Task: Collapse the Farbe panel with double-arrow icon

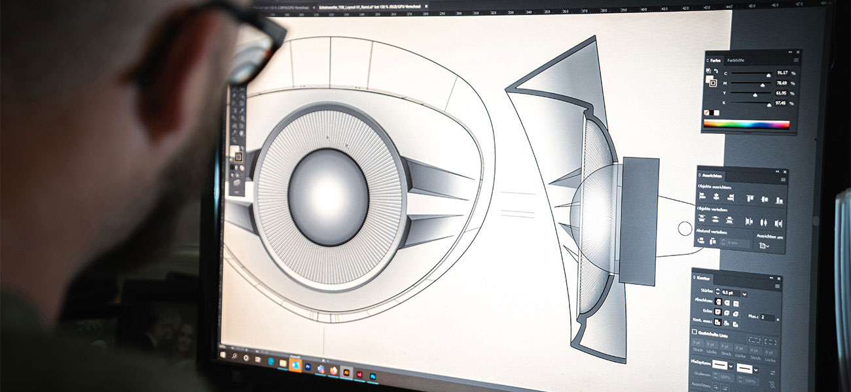Action: click(x=790, y=52)
